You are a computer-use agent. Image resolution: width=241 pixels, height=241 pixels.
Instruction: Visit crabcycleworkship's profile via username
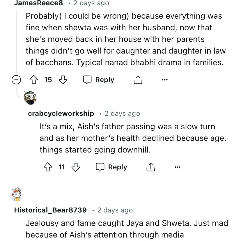tap(61, 114)
